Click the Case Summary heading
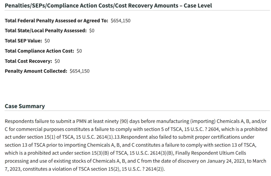Viewport: 271px width, 176px height. click(x=25, y=106)
